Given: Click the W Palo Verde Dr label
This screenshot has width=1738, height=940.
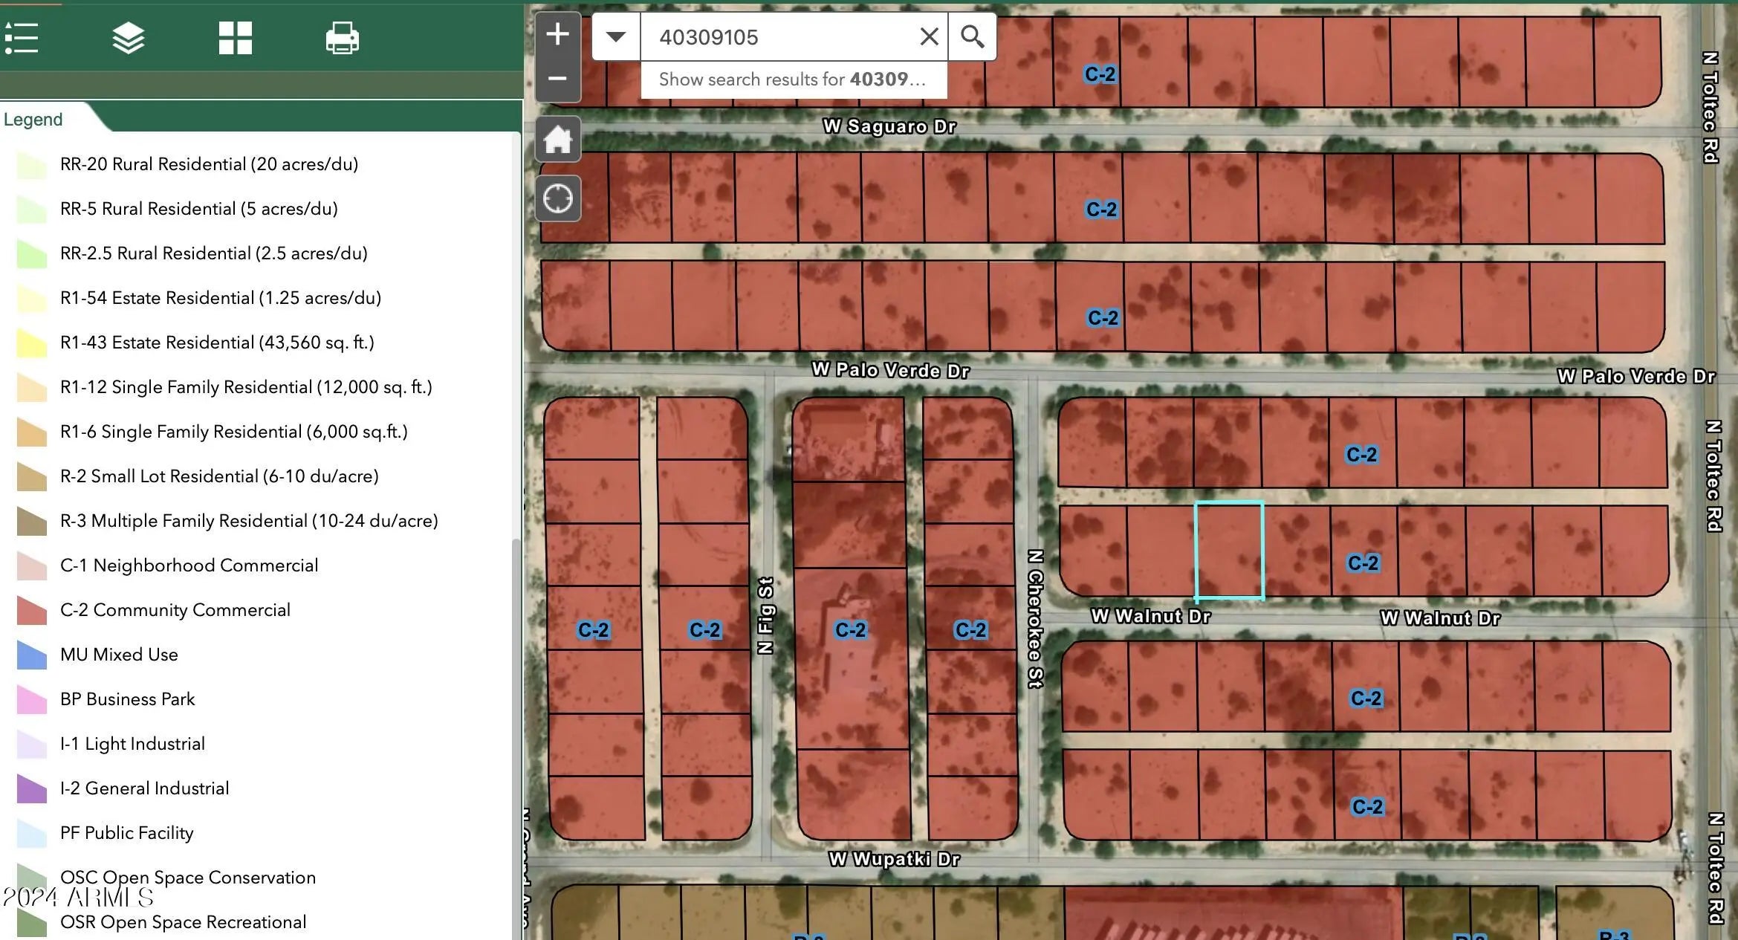Looking at the screenshot, I should [x=890, y=370].
